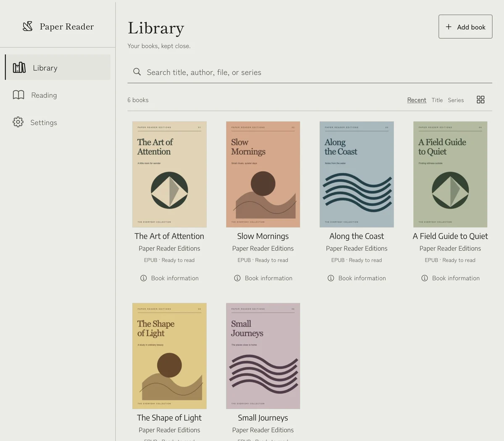This screenshot has height=441, width=504.
Task: Sort books by Series
Action: point(456,100)
